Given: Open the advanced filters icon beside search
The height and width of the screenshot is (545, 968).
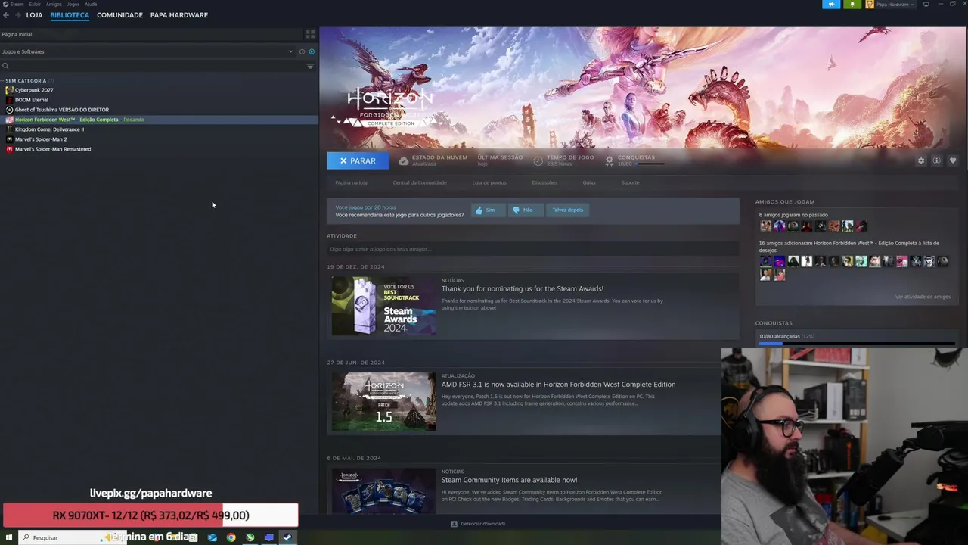Looking at the screenshot, I should click(310, 66).
